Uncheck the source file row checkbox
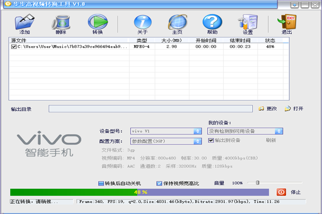 point(14,47)
